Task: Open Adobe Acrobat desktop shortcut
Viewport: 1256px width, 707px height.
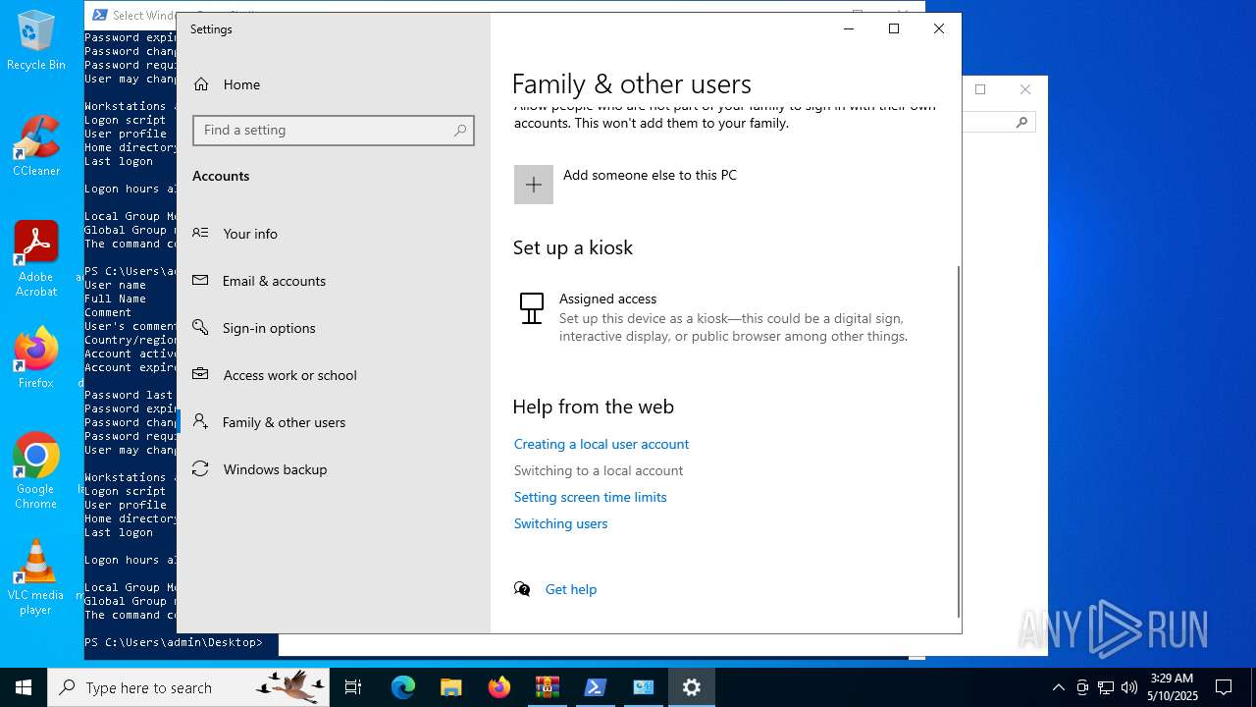Action: click(x=36, y=259)
